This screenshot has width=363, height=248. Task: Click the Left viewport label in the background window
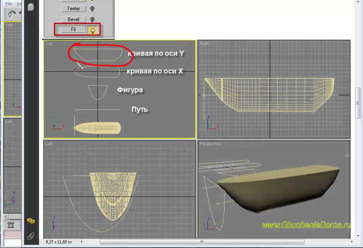click(9, 122)
